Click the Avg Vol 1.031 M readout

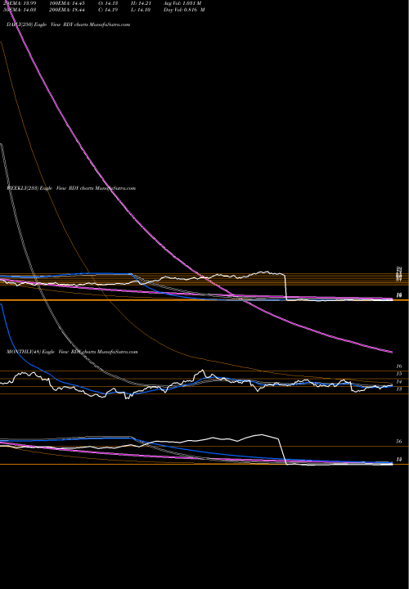[x=182, y=2]
